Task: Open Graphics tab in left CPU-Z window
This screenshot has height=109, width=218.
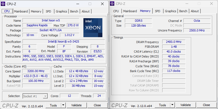Action: click(61, 11)
